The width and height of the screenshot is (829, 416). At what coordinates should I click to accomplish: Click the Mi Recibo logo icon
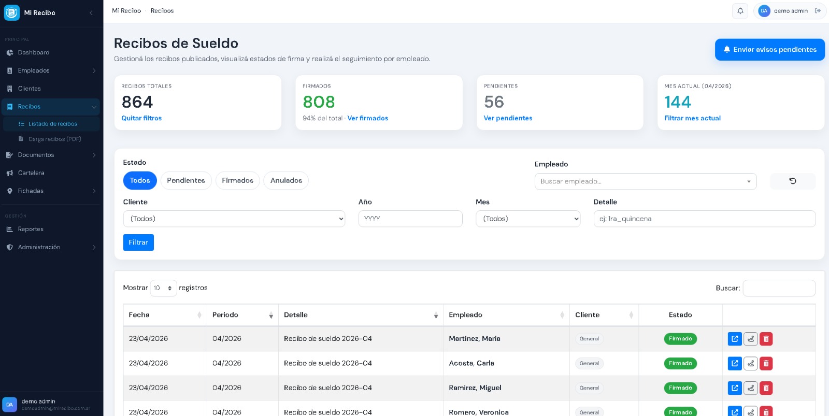click(11, 12)
